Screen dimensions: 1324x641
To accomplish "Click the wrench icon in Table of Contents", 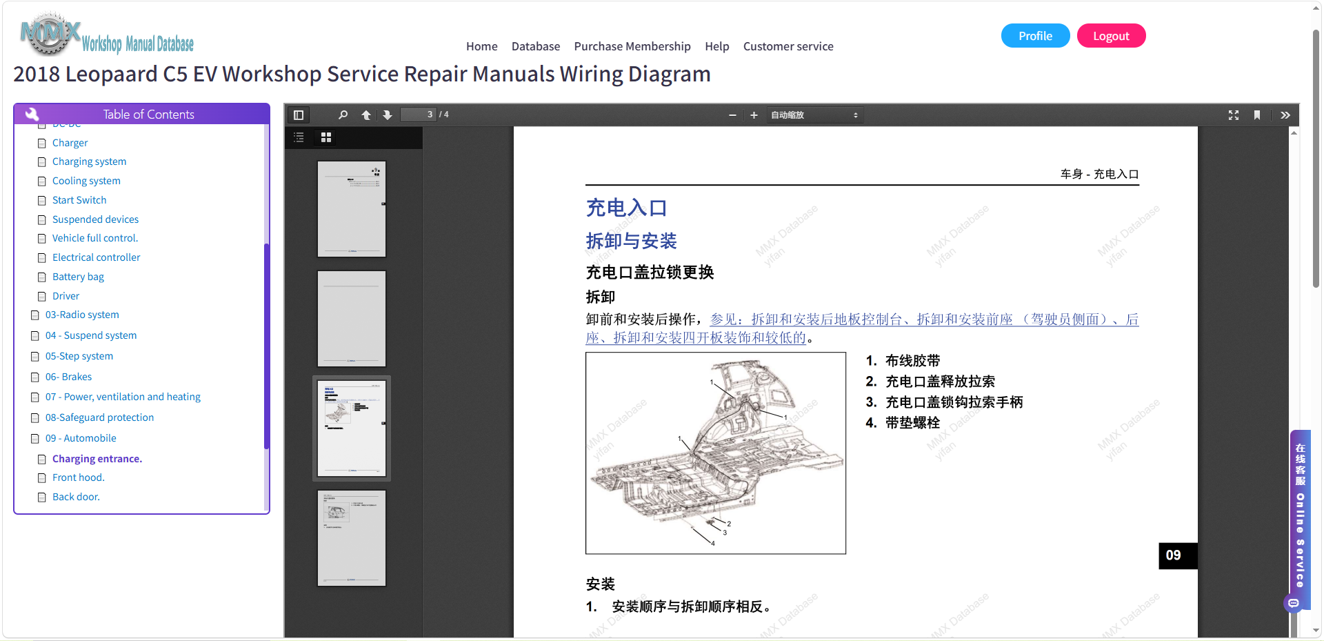I will point(32,115).
